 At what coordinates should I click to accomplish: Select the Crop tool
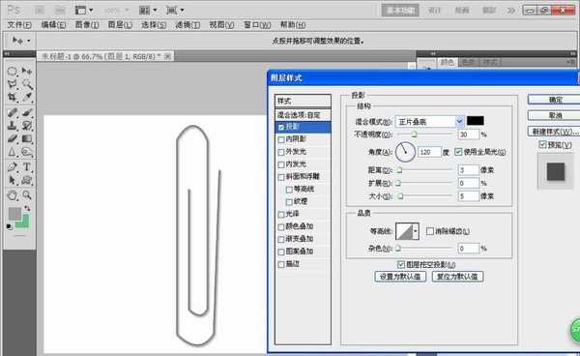coord(13,98)
